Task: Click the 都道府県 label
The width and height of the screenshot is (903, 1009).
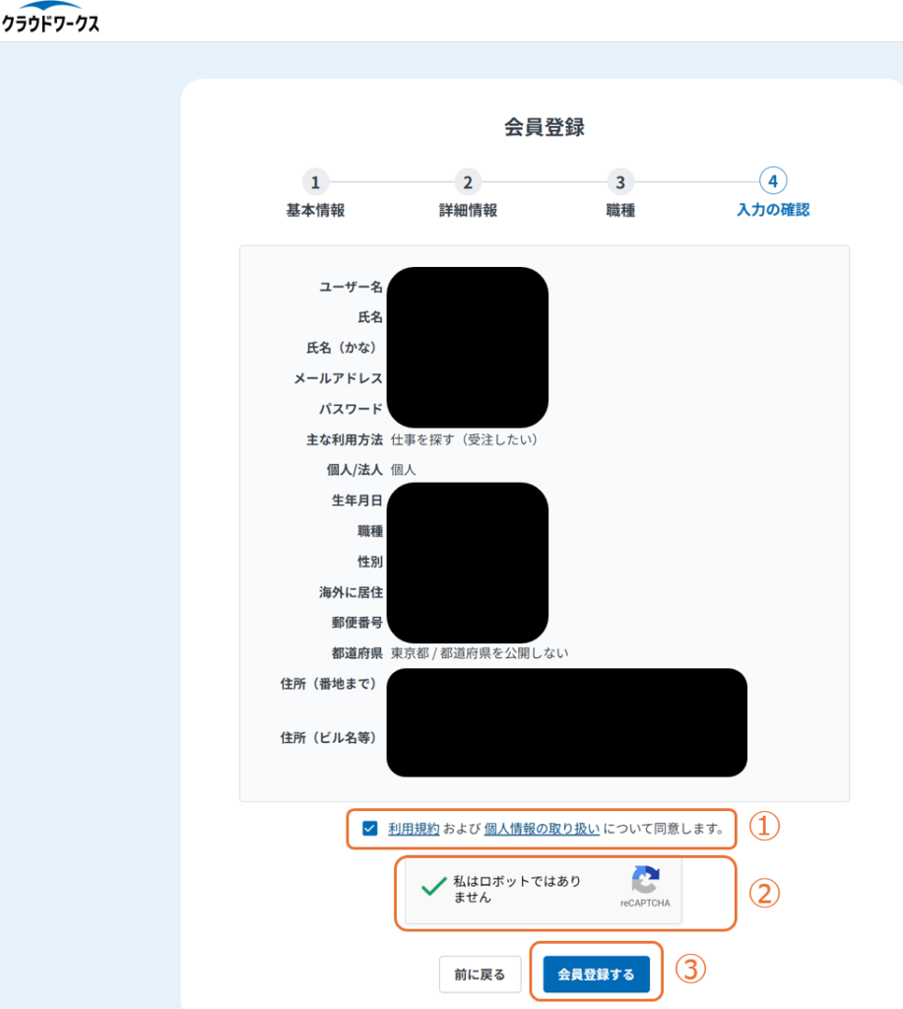Action: pyautogui.click(x=357, y=653)
